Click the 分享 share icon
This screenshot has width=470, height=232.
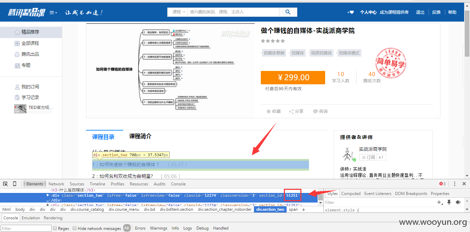[291, 111]
